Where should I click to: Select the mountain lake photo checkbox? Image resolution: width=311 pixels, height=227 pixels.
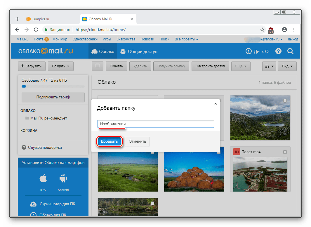click(x=285, y=101)
